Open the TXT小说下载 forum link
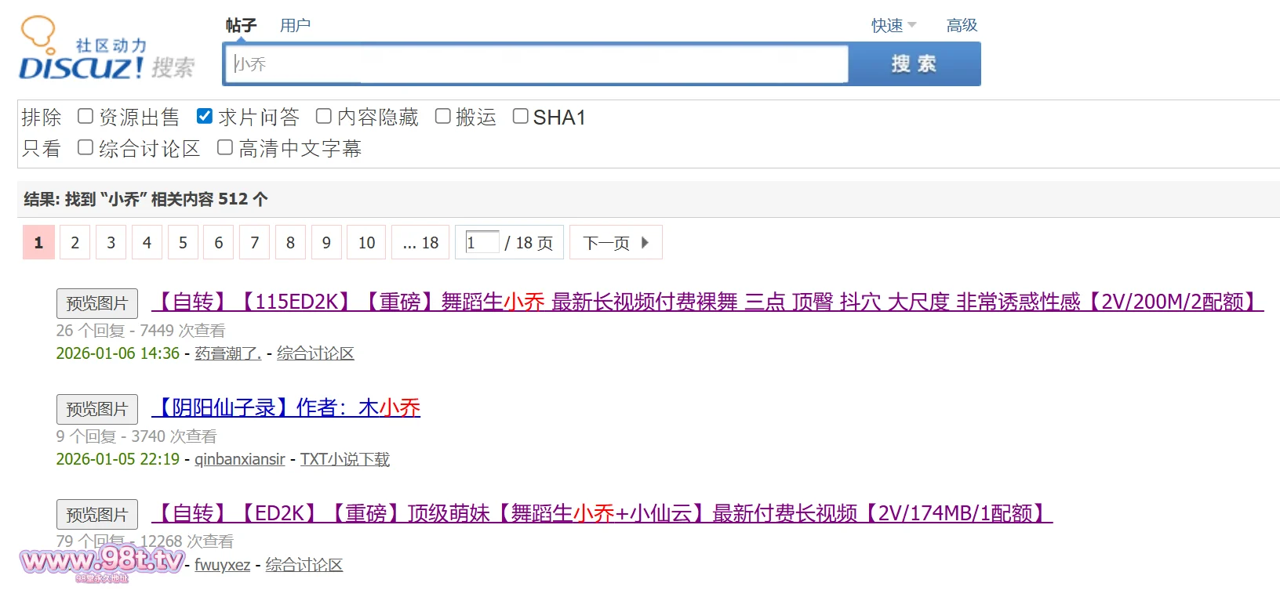 (344, 459)
